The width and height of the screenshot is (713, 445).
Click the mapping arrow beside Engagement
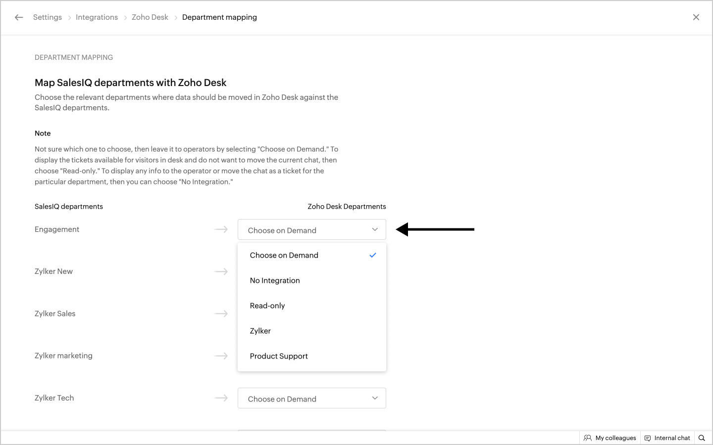(221, 229)
